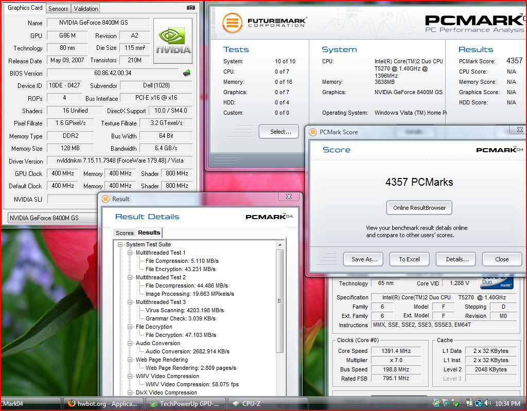This screenshot has height=411, width=527.
Task: Click the taskbar clock showing 10:34 PM
Action: click(x=507, y=404)
